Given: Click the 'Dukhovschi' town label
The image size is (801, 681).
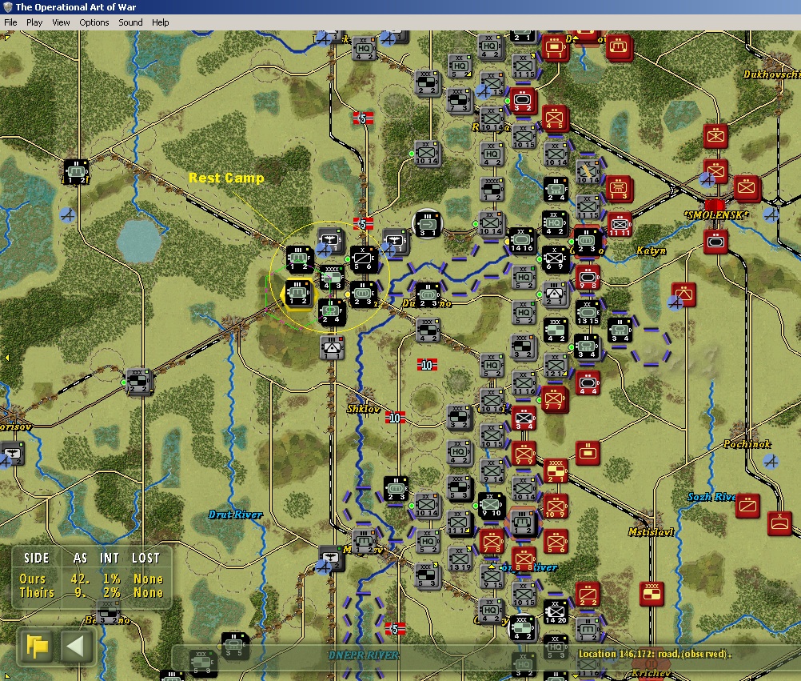Looking at the screenshot, I should pos(771,74).
